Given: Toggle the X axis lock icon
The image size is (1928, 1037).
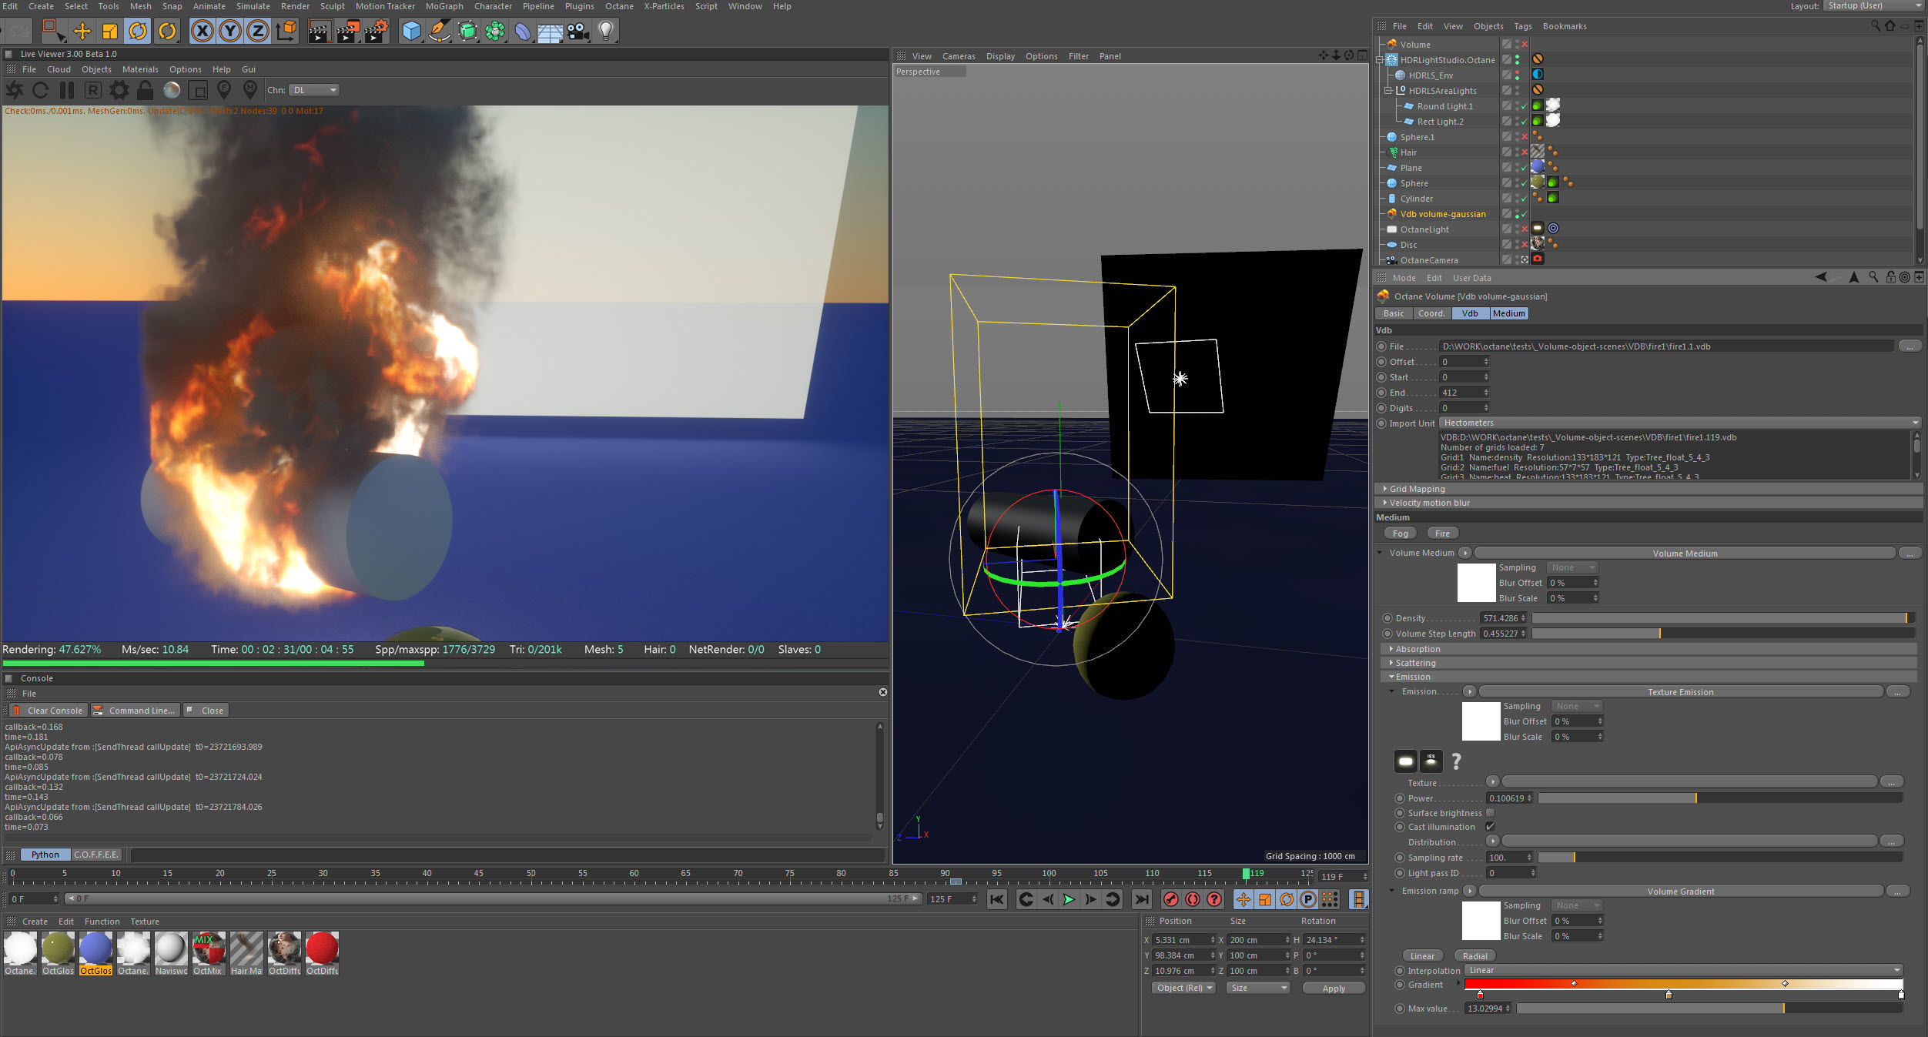Looking at the screenshot, I should (202, 31).
